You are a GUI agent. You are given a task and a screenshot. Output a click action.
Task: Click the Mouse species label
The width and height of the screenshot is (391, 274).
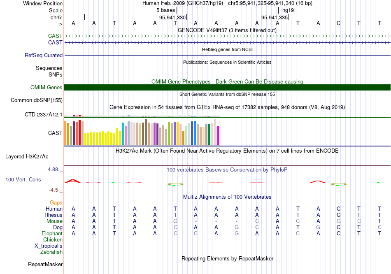tap(54, 221)
